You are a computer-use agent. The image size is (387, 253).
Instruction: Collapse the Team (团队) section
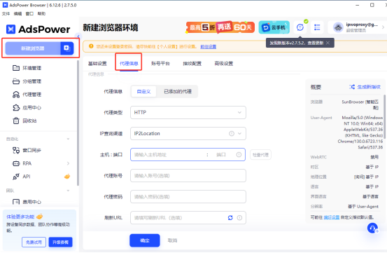68,191
